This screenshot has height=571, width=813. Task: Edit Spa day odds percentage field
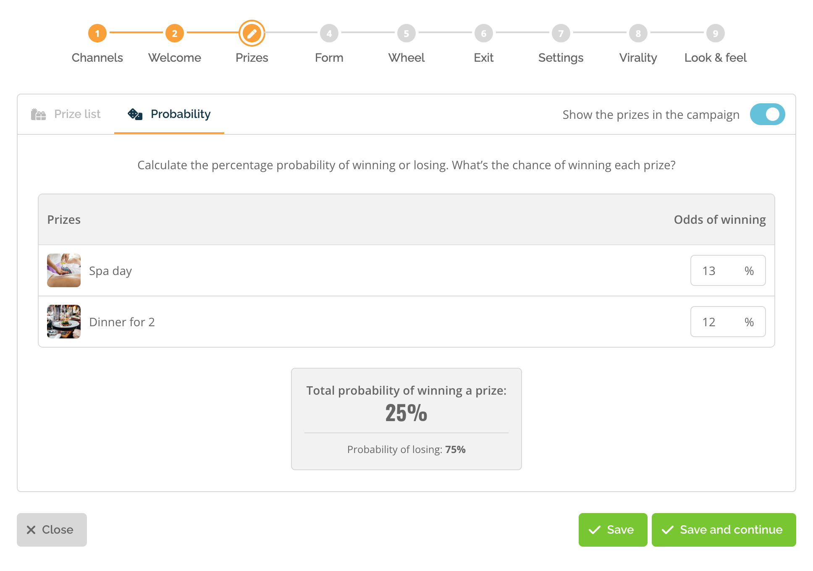point(728,270)
